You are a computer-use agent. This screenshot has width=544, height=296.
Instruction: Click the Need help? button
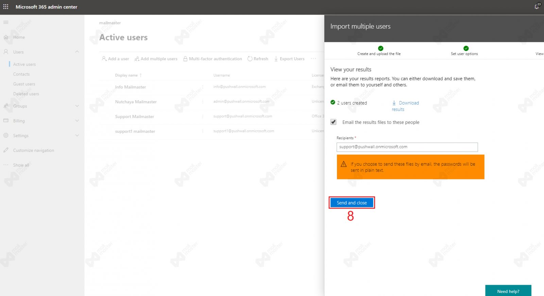pyautogui.click(x=508, y=291)
